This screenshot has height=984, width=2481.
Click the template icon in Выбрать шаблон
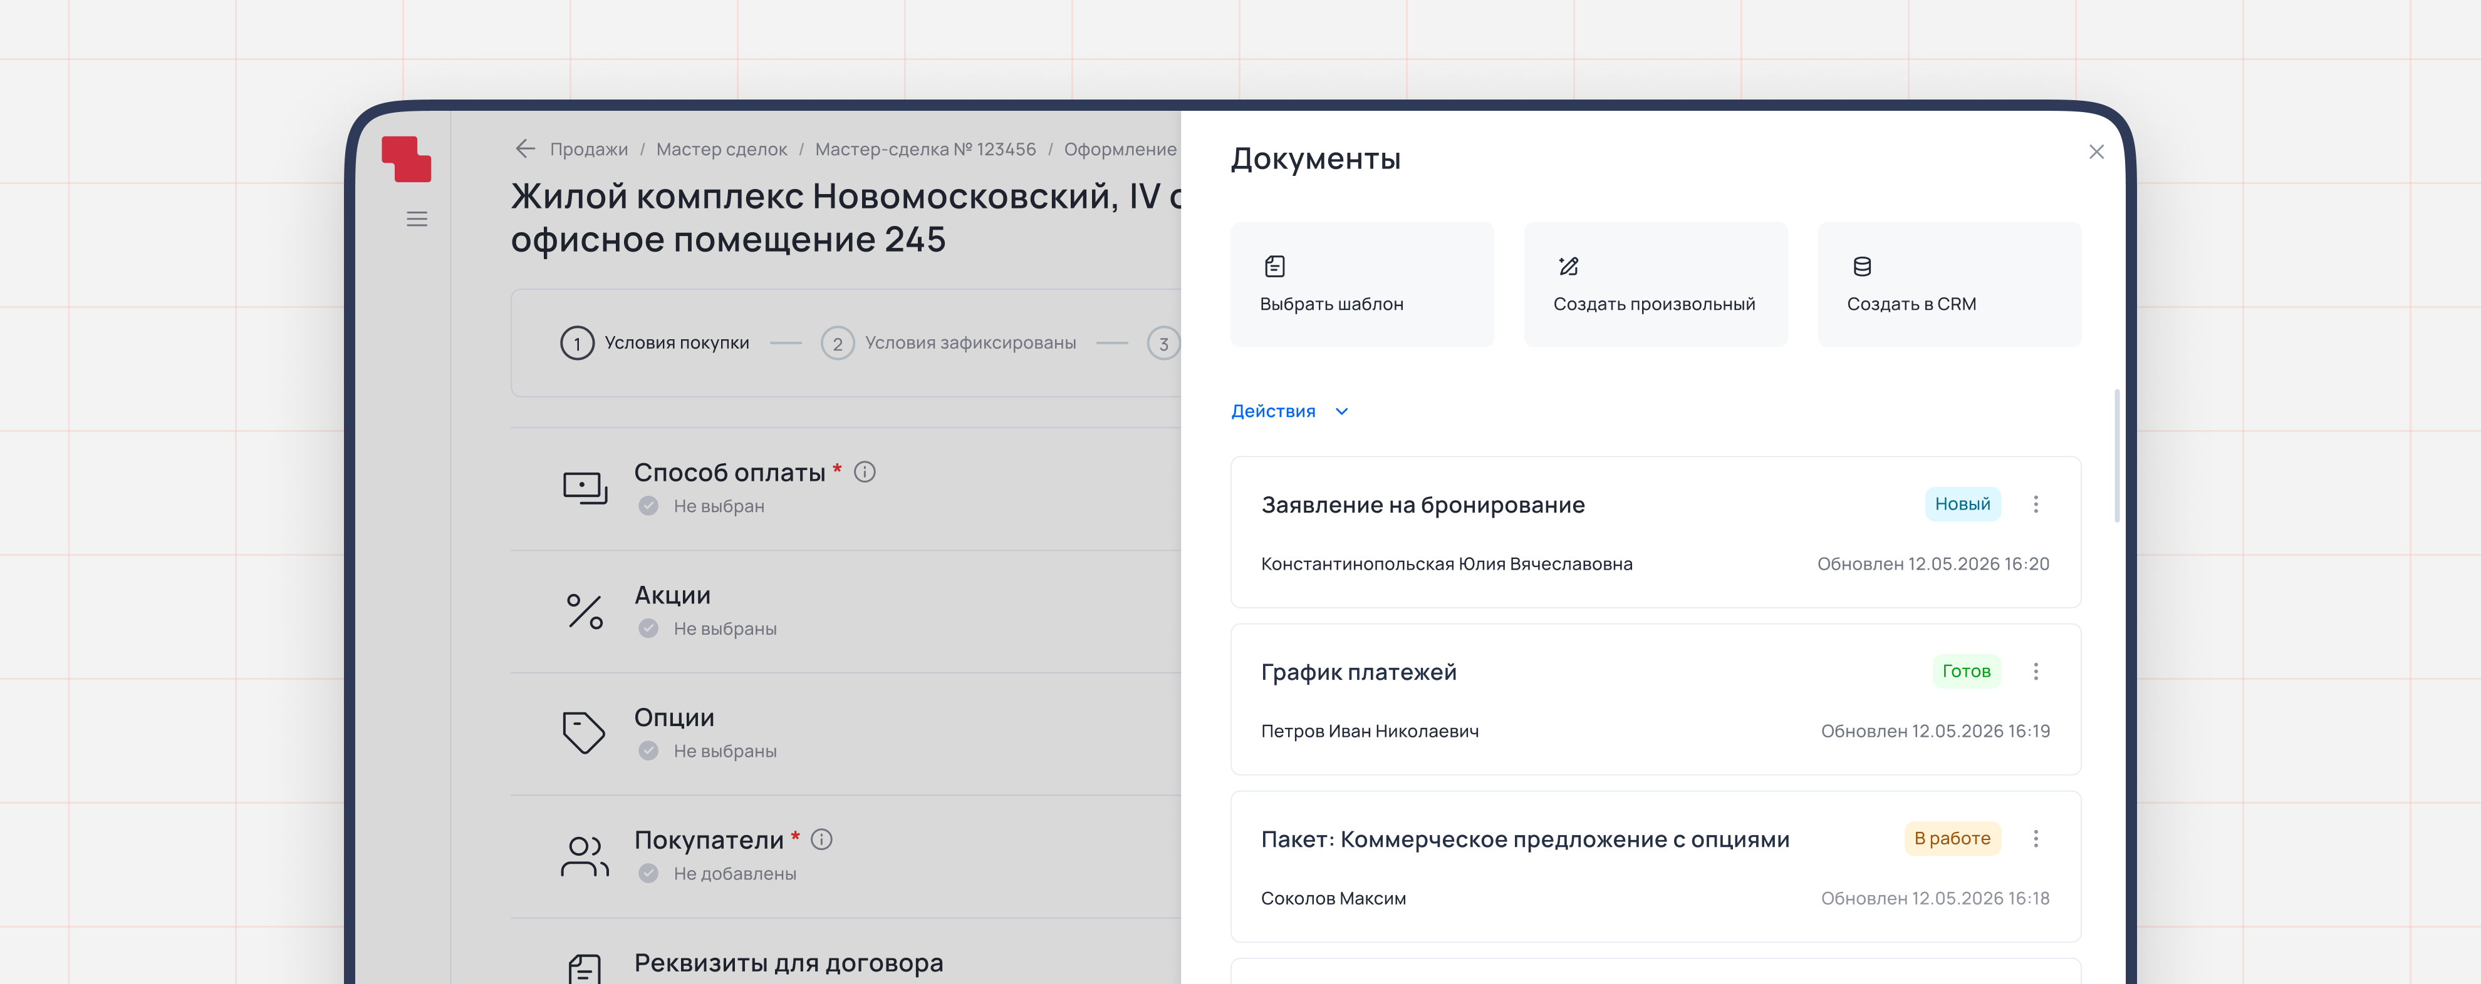coord(1274,267)
